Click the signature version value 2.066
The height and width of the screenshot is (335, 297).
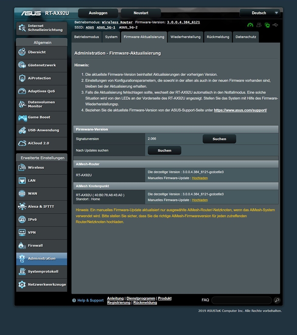[x=152, y=139]
